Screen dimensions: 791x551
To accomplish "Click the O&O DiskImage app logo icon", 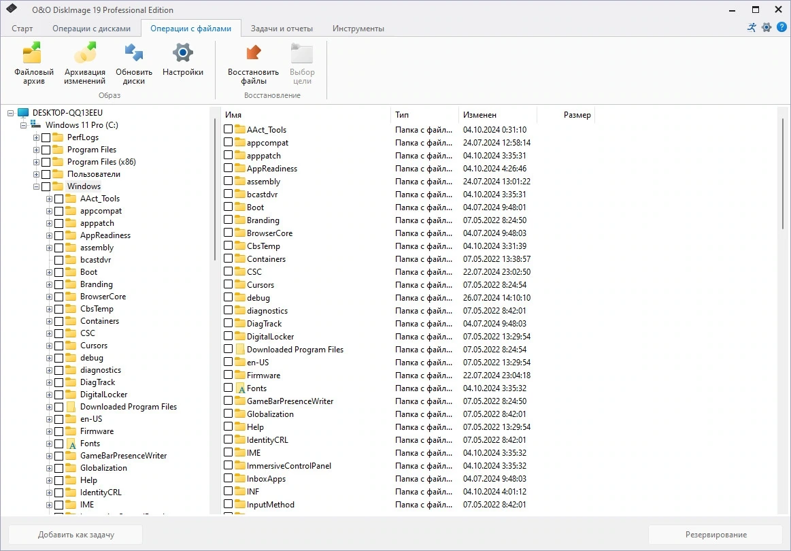I will [x=12, y=9].
